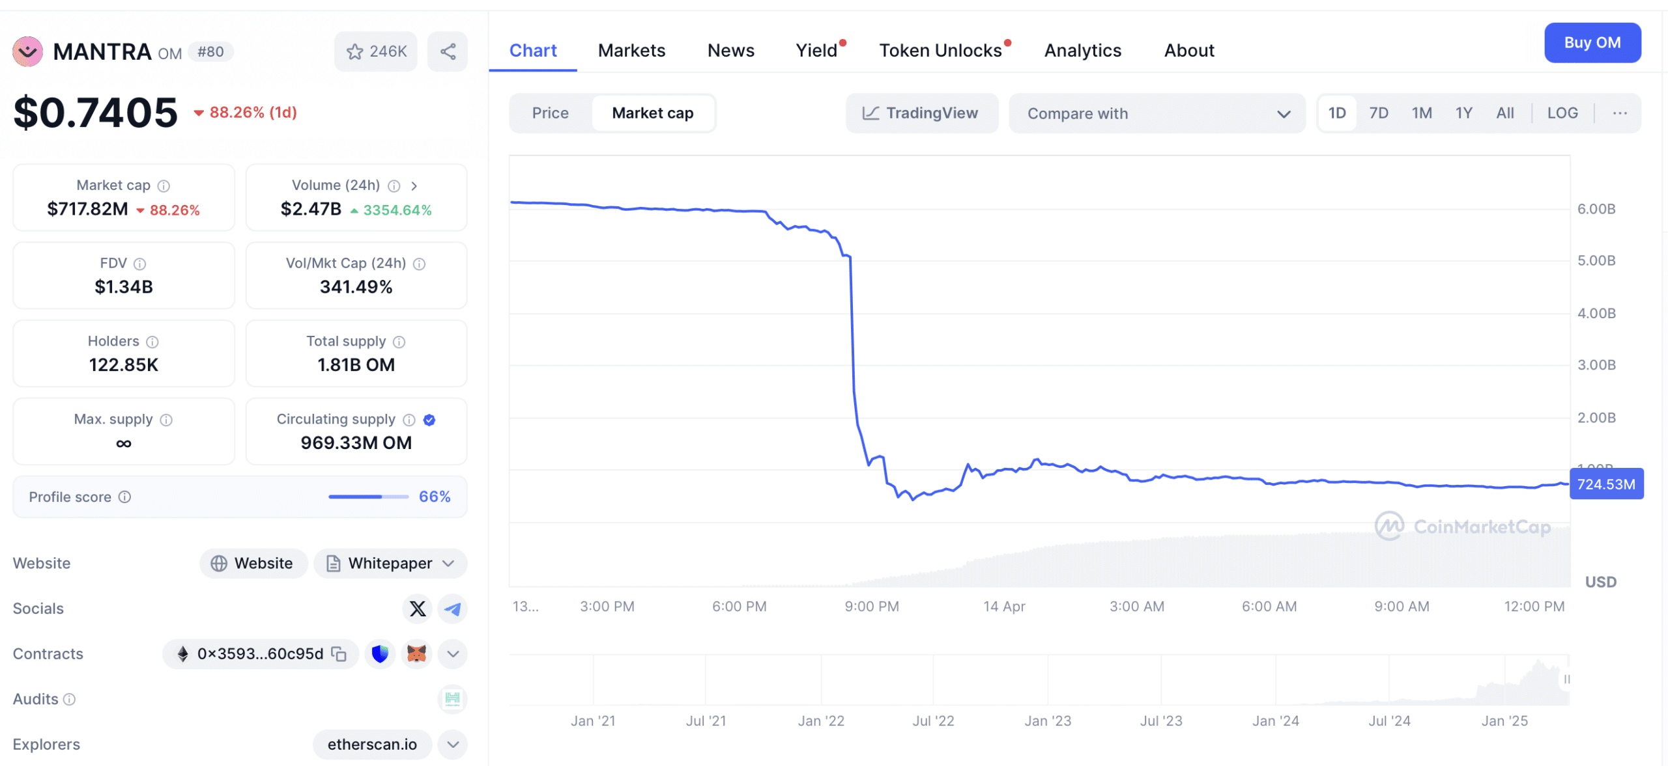Expand more explorers chevron
Screen dimensions: 1668x766
[453, 745]
